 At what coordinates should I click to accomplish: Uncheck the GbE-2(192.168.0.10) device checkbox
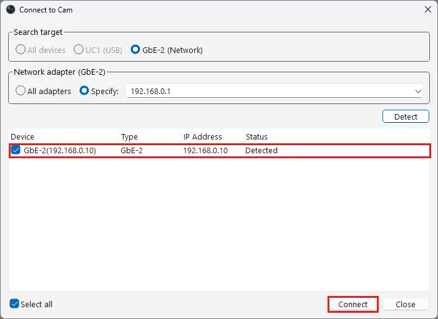[16, 150]
